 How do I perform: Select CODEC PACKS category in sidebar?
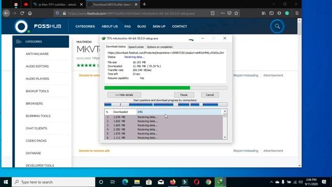coord(36,141)
